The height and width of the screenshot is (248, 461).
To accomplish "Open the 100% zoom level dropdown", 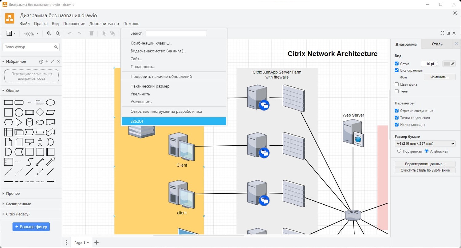I will coord(31,34).
